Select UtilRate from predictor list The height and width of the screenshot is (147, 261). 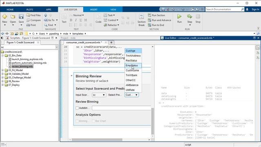point(133,90)
